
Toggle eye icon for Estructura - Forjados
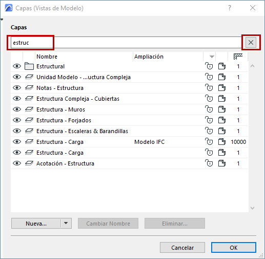point(17,120)
